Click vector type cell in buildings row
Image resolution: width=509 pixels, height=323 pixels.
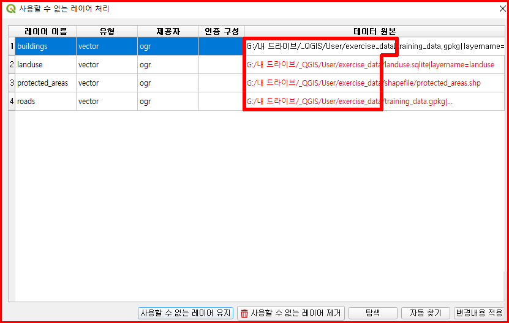point(107,46)
